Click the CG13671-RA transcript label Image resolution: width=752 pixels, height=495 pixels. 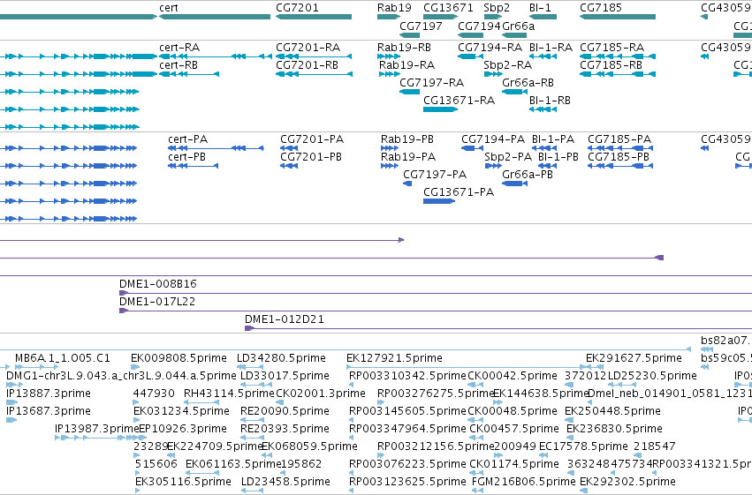point(459,101)
